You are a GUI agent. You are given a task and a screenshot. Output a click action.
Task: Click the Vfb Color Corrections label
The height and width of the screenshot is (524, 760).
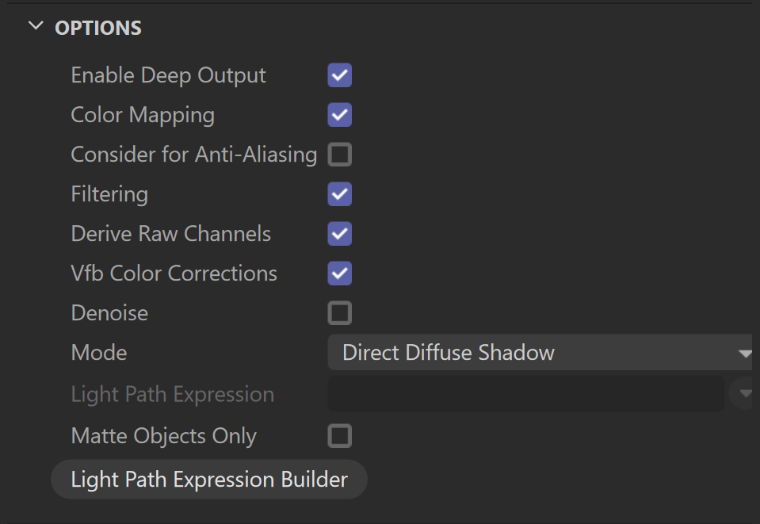tap(174, 273)
